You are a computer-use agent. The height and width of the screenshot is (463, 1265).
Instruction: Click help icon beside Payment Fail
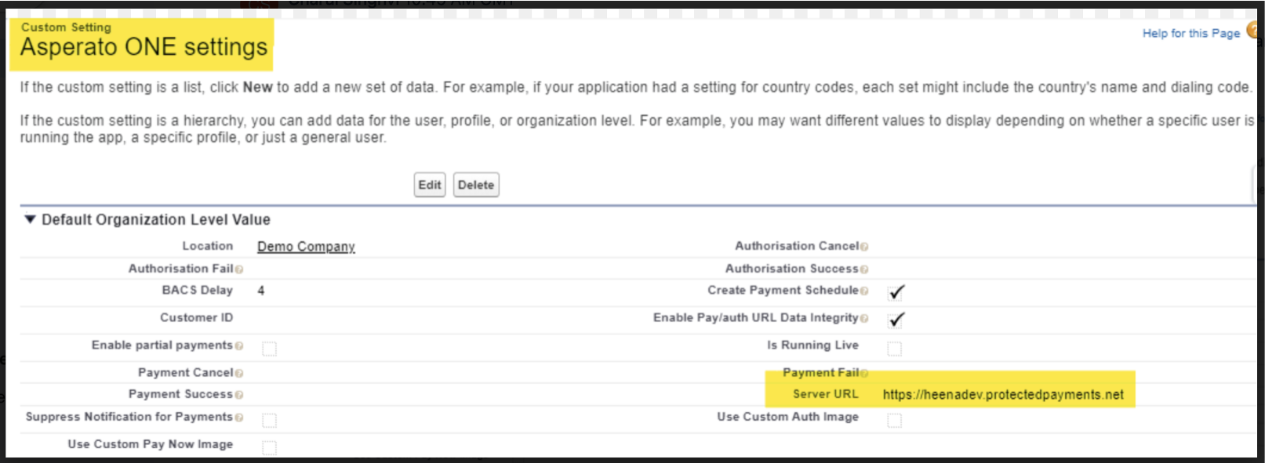click(864, 374)
